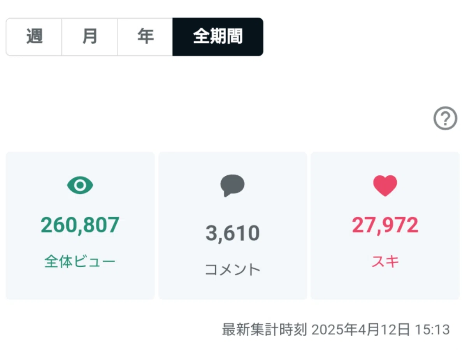Click the 15:13 time text
The width and height of the screenshot is (467, 350).
432,330
